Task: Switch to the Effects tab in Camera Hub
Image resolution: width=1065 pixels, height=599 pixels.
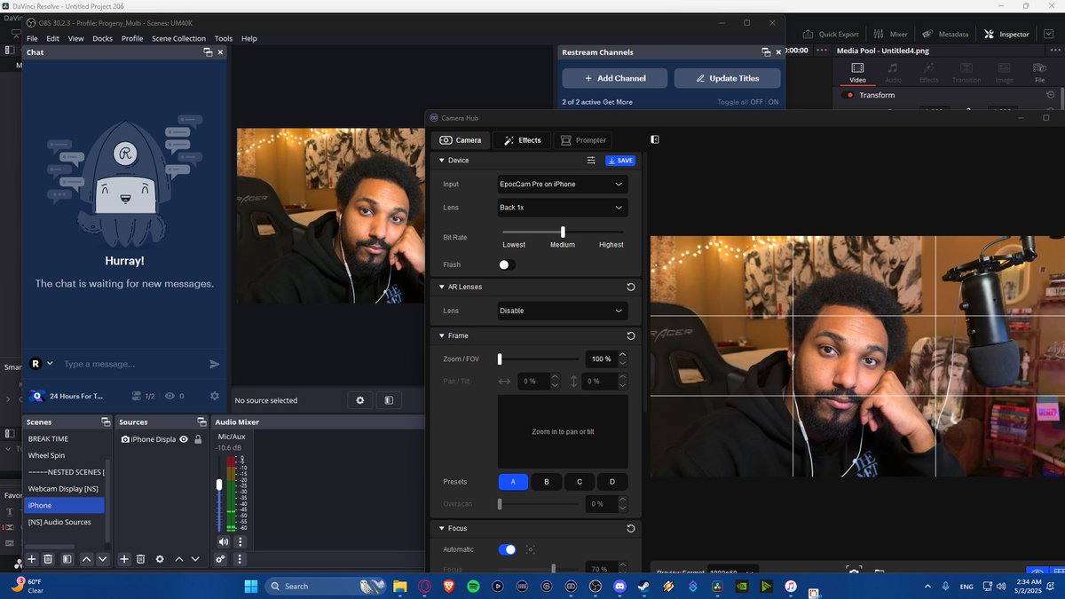Action: point(521,140)
